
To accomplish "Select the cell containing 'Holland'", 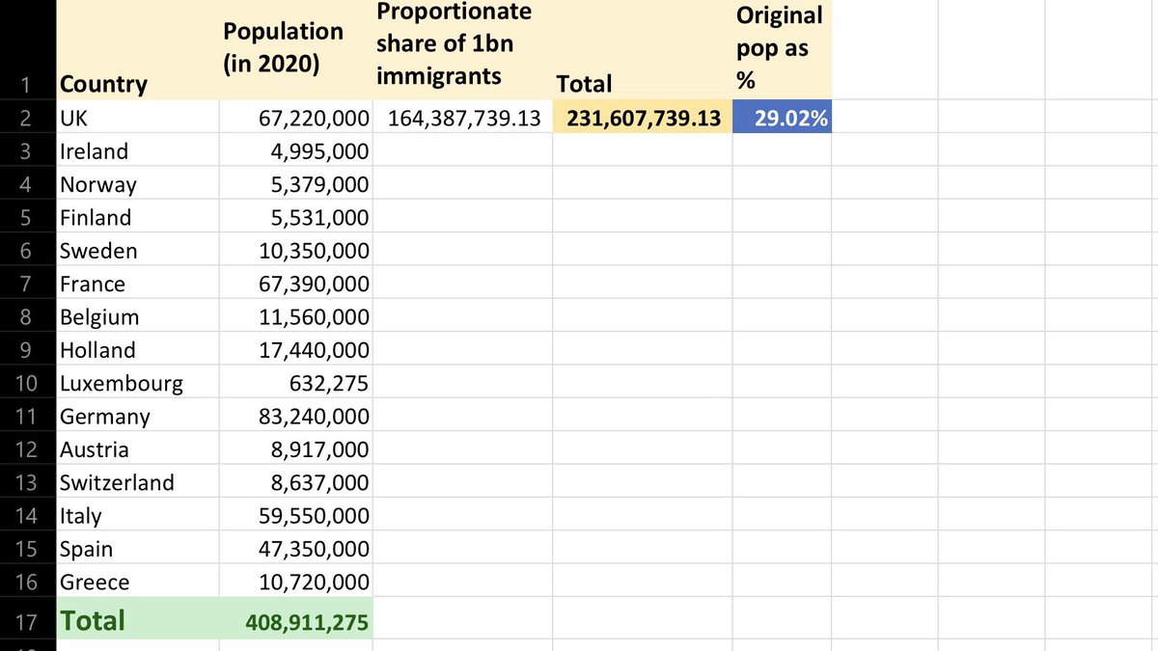I will coord(137,349).
